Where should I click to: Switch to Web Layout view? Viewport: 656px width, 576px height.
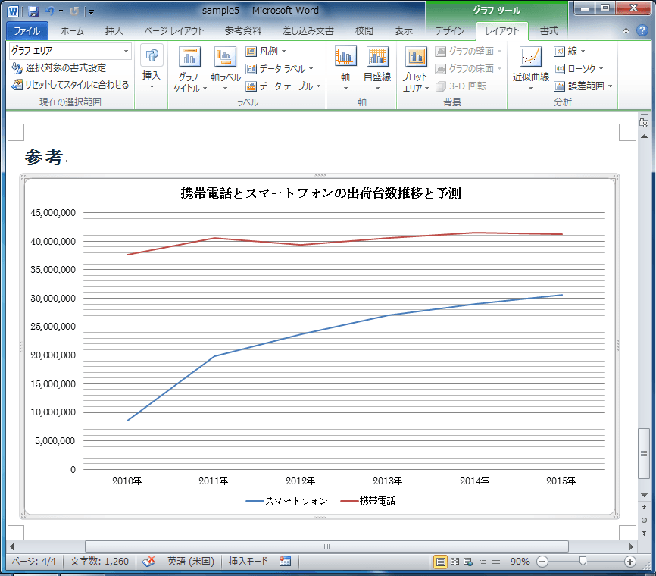click(468, 562)
